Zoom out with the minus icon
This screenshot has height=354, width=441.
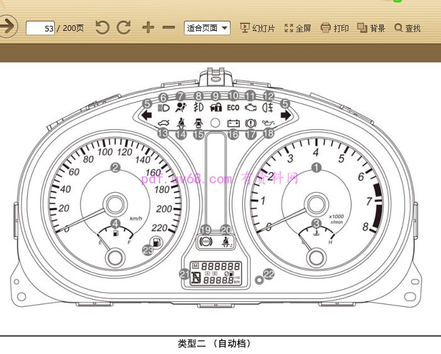(x=168, y=27)
